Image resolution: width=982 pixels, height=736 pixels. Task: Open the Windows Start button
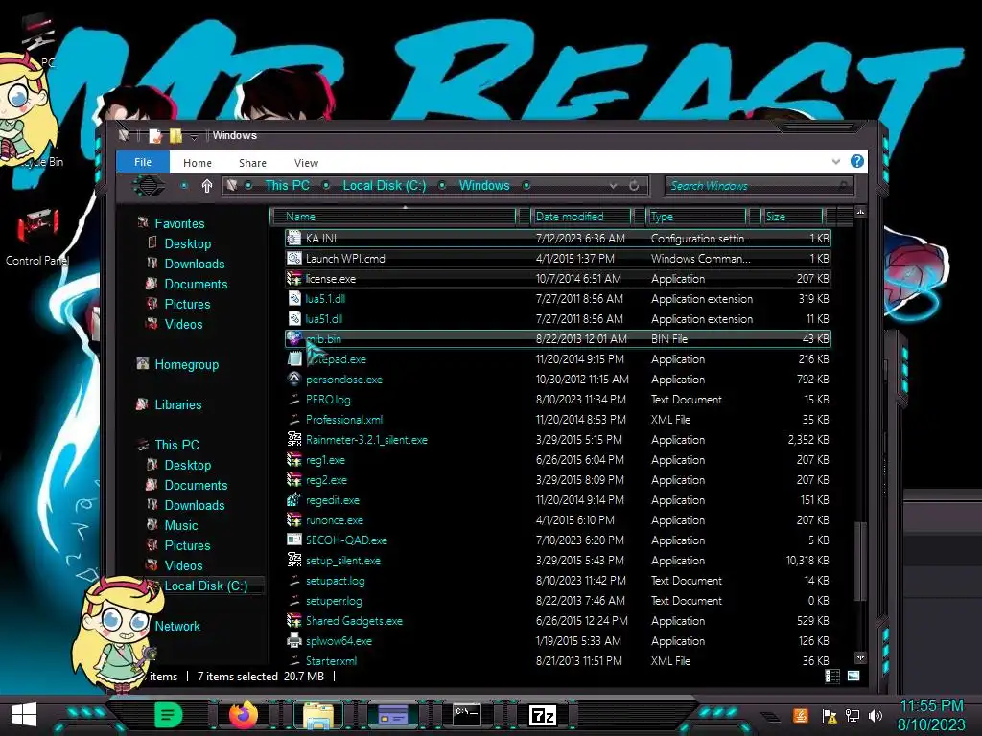click(24, 714)
